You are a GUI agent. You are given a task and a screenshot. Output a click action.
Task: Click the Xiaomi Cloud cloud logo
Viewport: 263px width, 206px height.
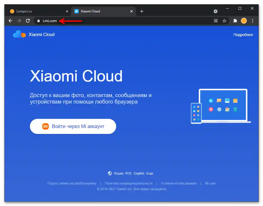tap(19, 34)
